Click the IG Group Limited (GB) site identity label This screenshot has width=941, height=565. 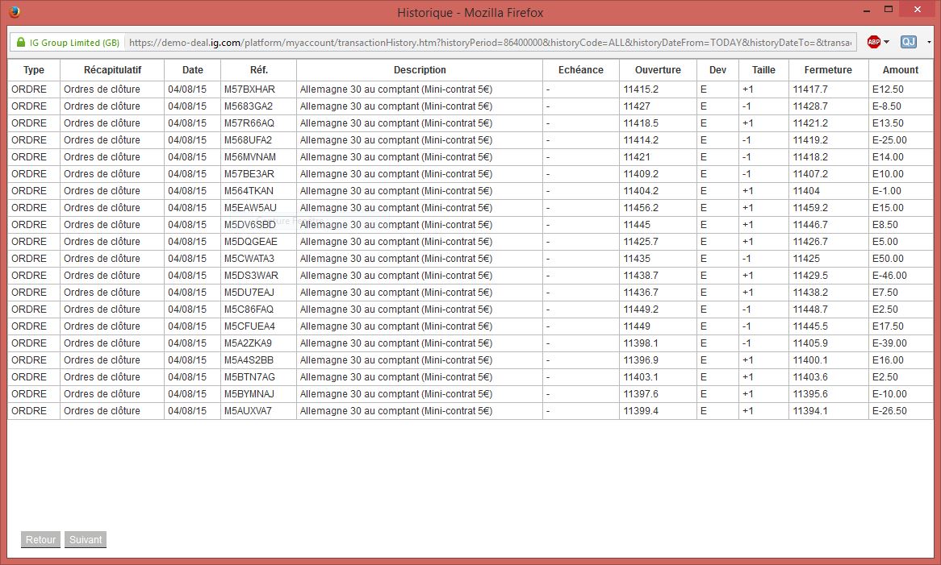(x=74, y=43)
